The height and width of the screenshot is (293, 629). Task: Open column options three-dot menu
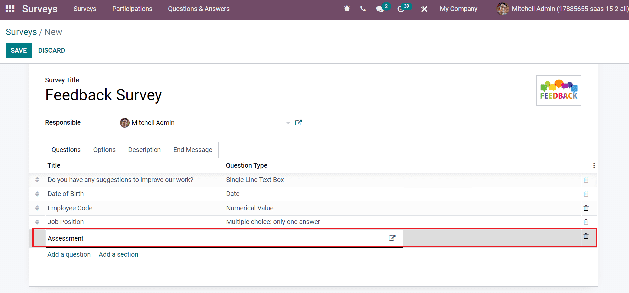[594, 165]
